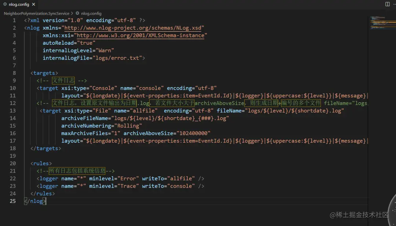Click the xsi:type="Console" attribute
This screenshot has width=396, height=226.
pyautogui.click(x=89, y=88)
